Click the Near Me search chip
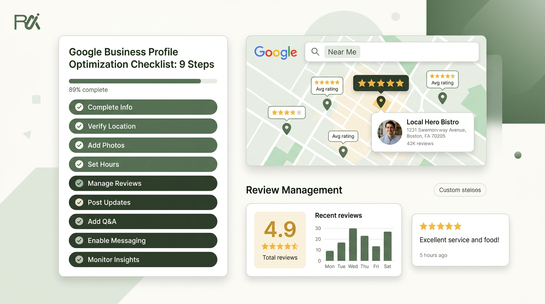The image size is (545, 304). click(x=342, y=52)
